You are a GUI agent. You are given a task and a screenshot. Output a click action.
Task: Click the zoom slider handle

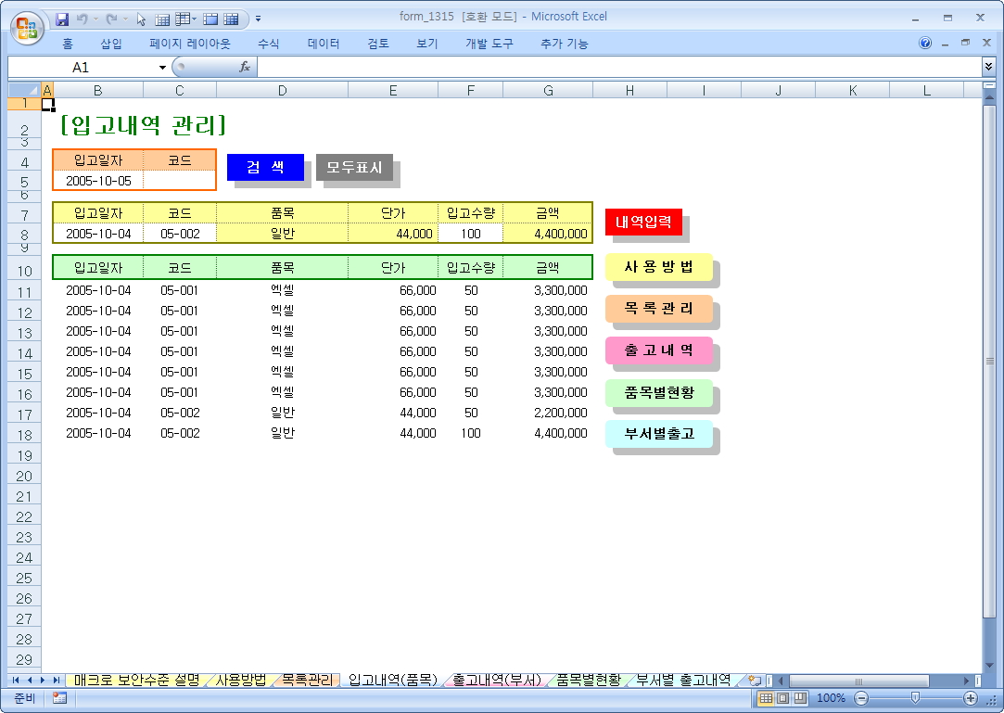pyautogui.click(x=915, y=698)
